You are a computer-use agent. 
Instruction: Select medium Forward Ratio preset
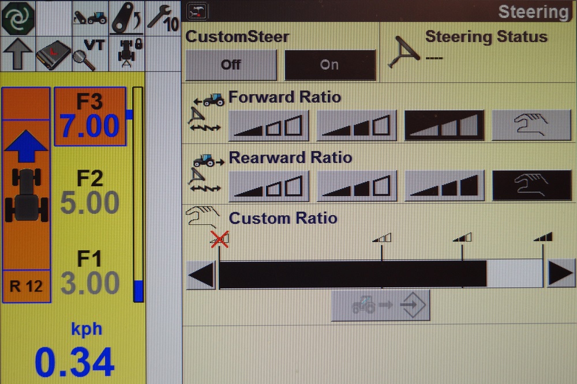click(357, 126)
